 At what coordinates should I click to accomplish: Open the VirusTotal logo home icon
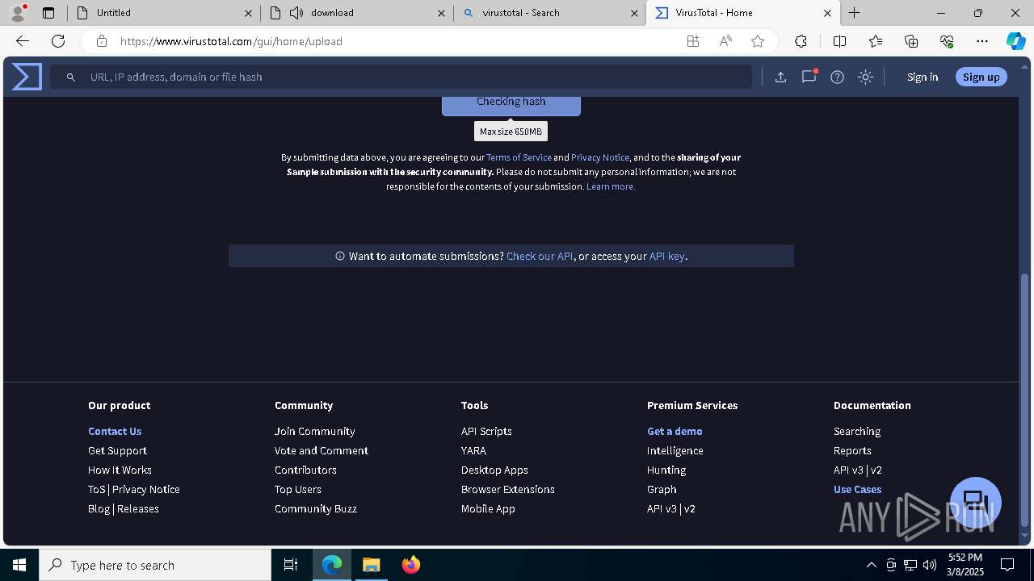pyautogui.click(x=27, y=77)
